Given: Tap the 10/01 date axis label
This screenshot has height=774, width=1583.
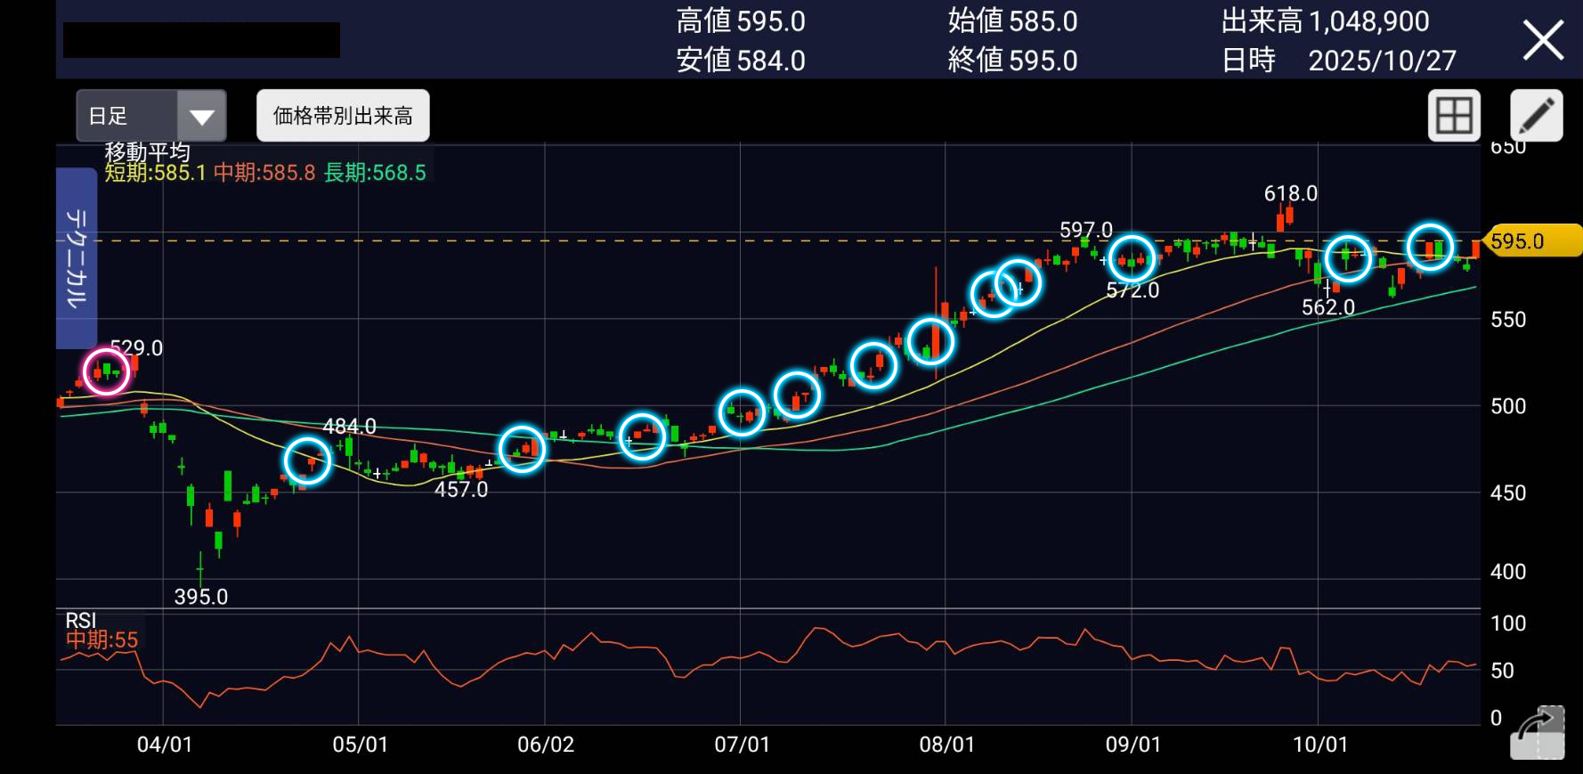Looking at the screenshot, I should (x=1320, y=745).
